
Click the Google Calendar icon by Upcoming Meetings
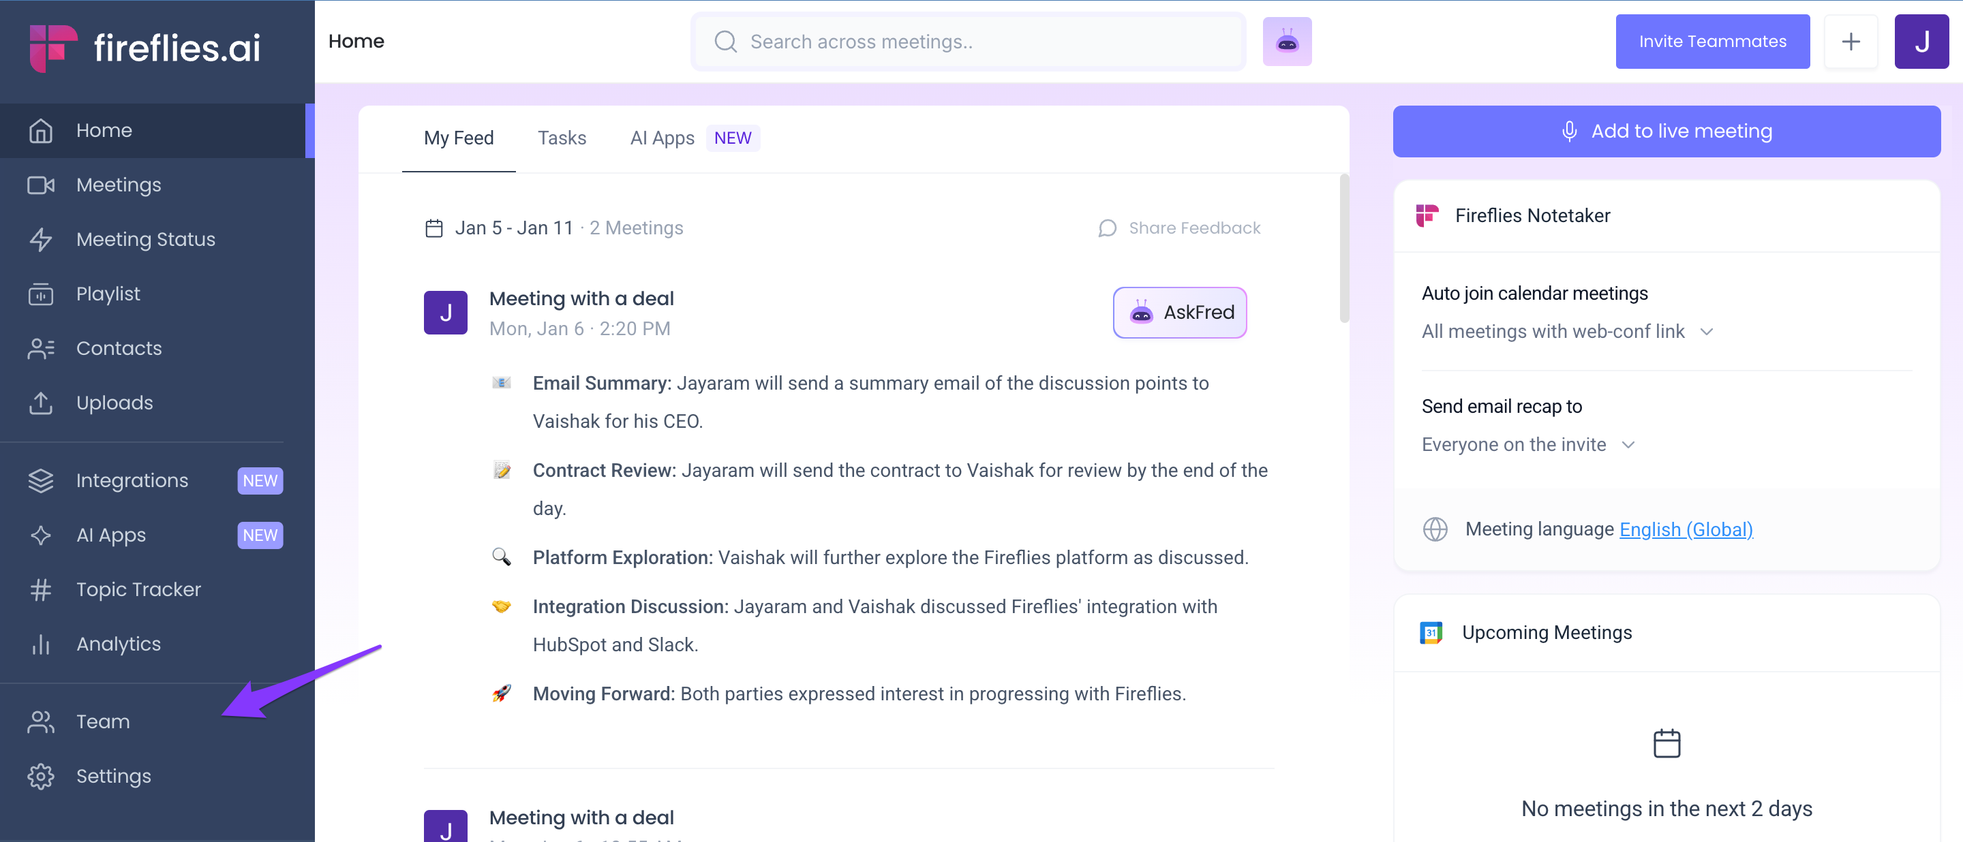(x=1431, y=633)
